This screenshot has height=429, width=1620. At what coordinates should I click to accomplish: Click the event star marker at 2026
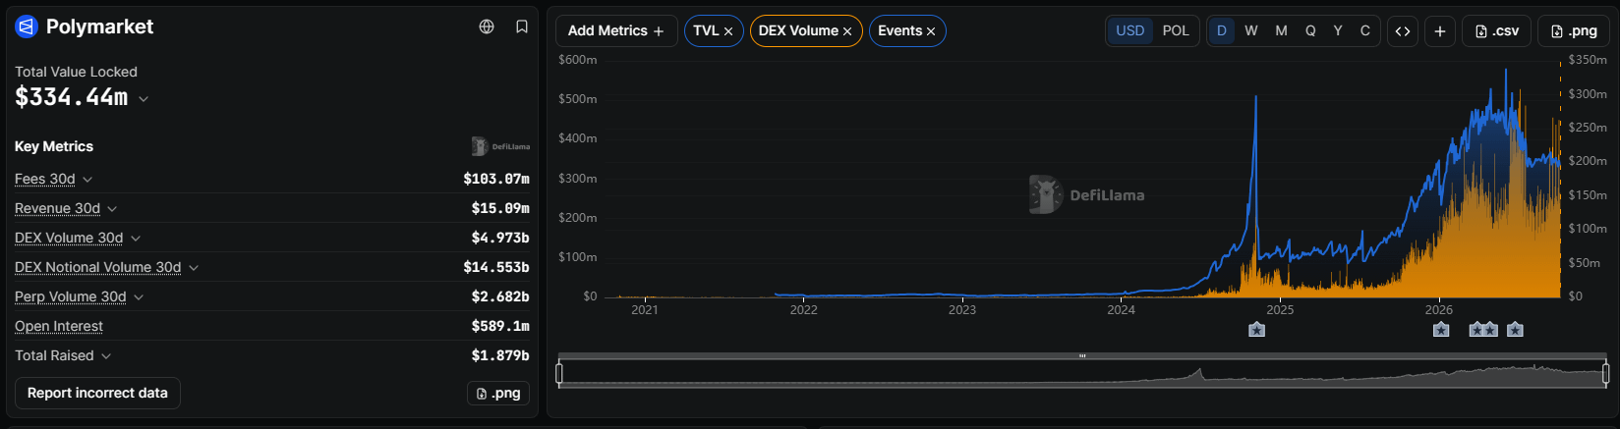[x=1441, y=330]
